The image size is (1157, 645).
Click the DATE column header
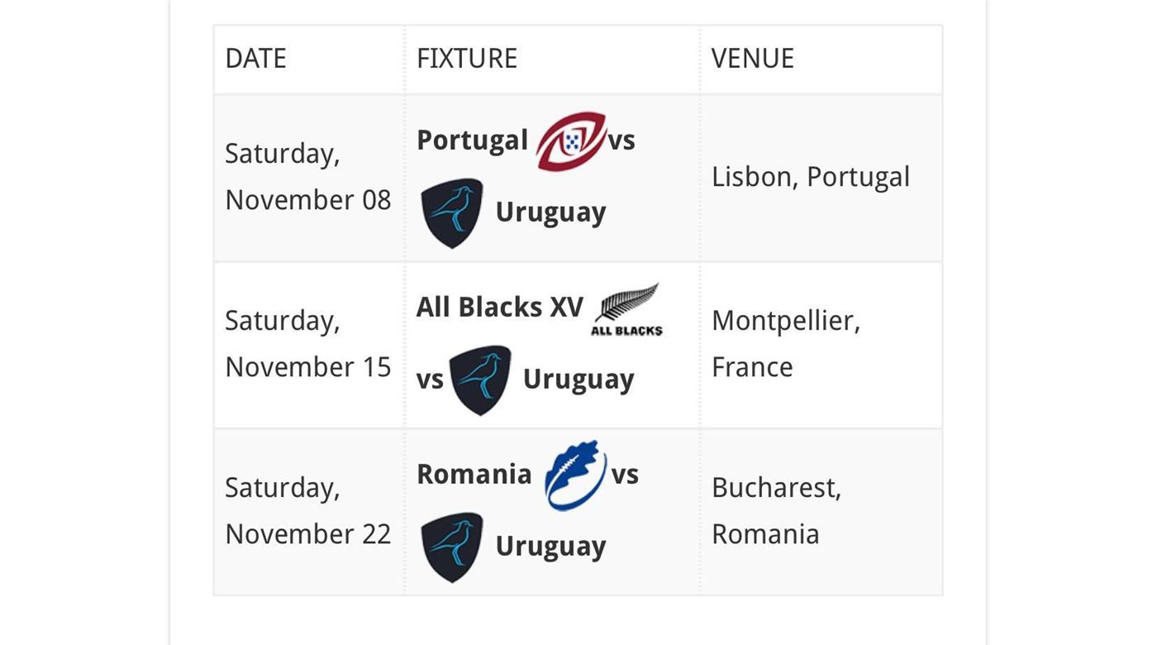click(x=255, y=59)
